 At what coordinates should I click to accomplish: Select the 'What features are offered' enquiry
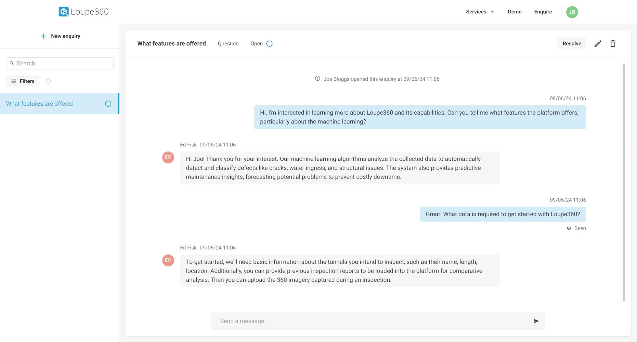pyautogui.click(x=60, y=104)
